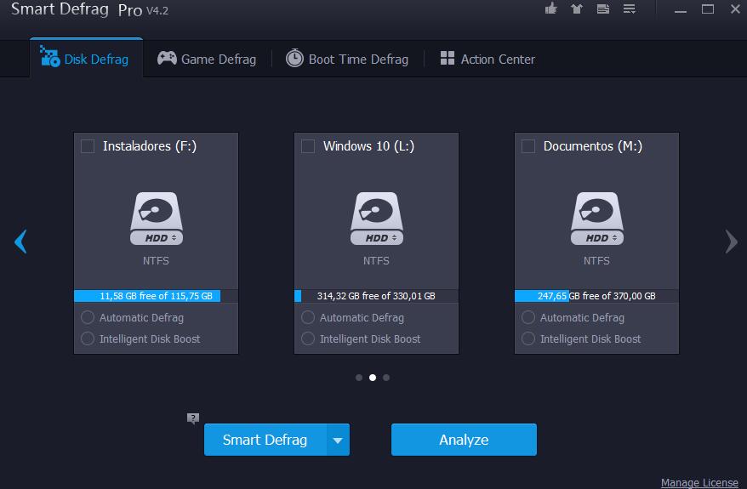Screen dimensions: 747x489
Task: Show previous disks with left arrow
Action: 20,242
